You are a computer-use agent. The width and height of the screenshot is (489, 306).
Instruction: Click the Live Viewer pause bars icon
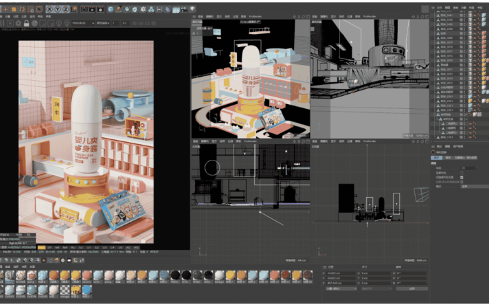tap(3, 23)
